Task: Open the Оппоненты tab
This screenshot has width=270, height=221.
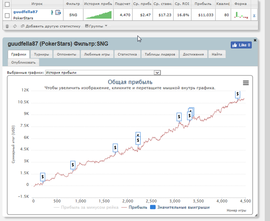Action: pos(66,54)
